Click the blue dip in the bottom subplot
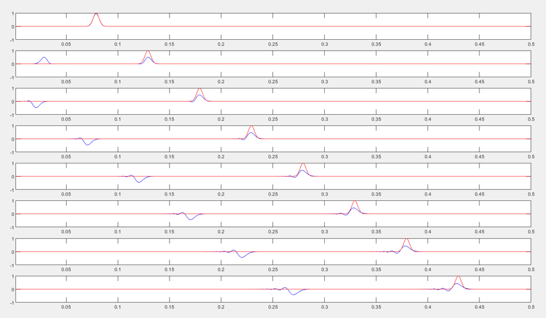The image size is (546, 318). point(293,294)
